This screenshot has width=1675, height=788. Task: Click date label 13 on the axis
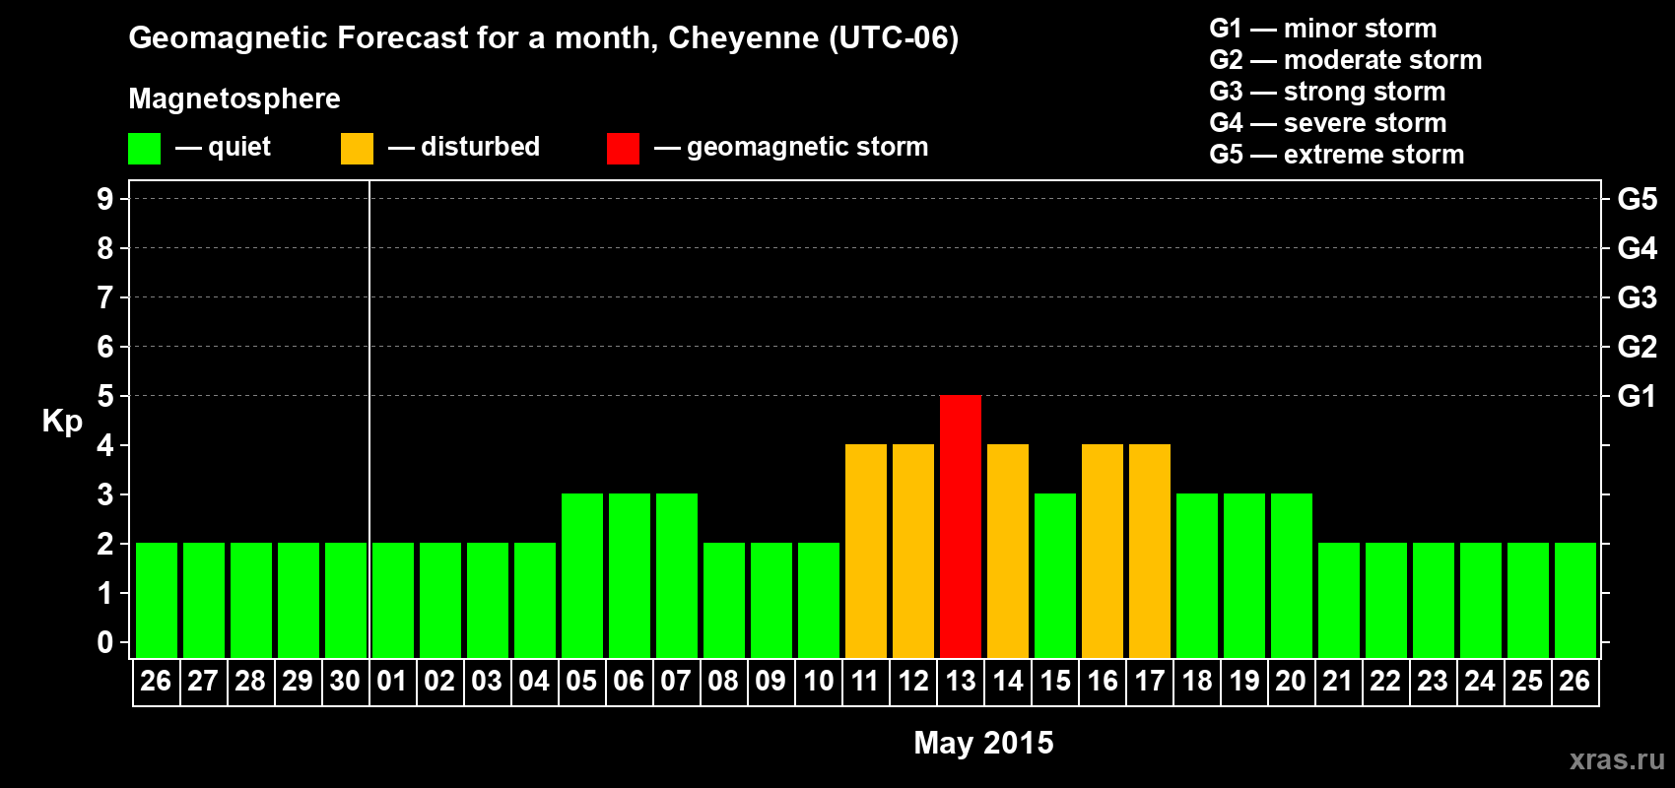click(961, 682)
